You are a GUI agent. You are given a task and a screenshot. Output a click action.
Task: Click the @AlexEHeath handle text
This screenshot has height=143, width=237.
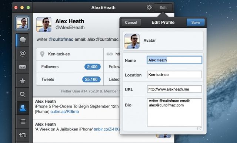click(x=70, y=28)
